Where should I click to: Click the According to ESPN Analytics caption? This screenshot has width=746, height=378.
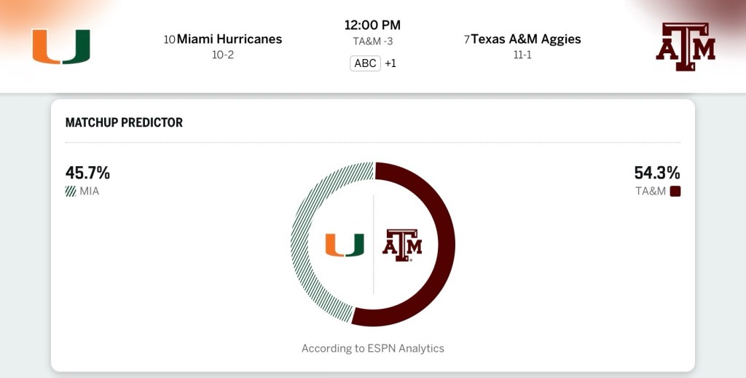(372, 348)
